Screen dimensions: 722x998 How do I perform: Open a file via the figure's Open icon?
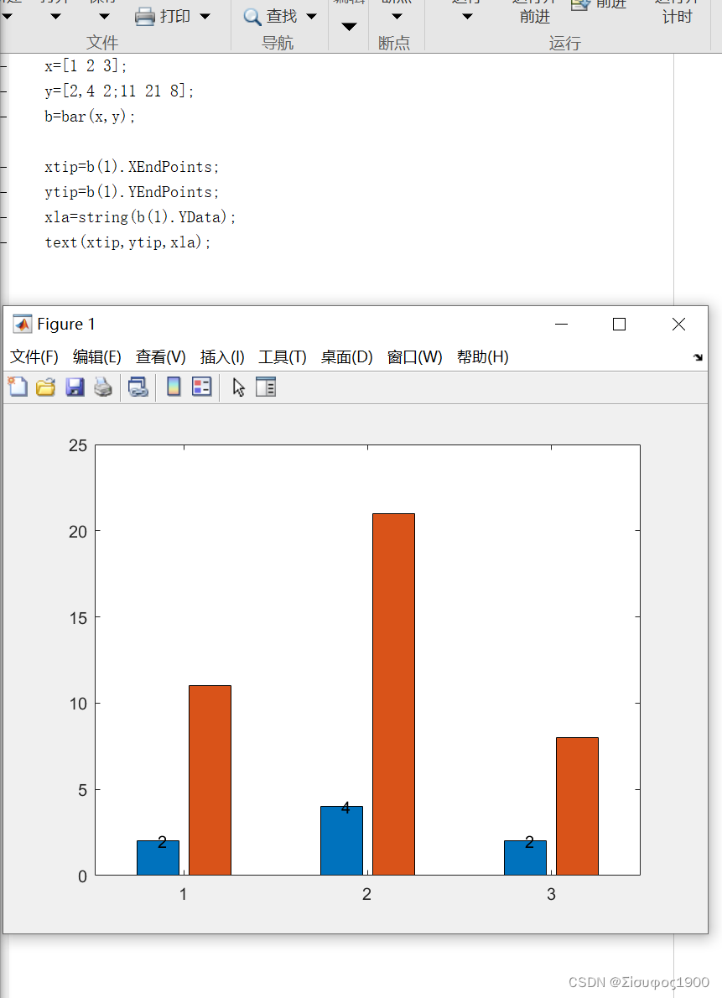[45, 387]
